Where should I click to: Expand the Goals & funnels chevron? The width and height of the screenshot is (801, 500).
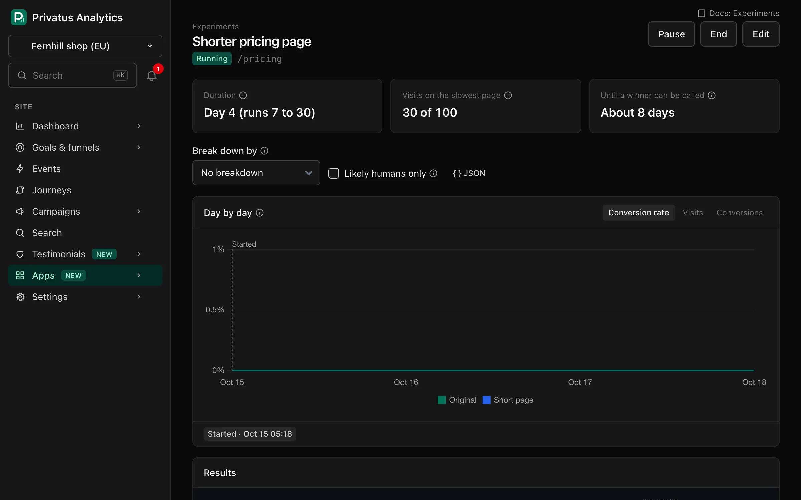click(x=139, y=147)
